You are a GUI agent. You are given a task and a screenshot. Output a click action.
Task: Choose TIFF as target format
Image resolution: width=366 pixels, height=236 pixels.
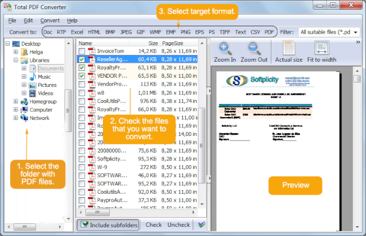pyautogui.click(x=225, y=32)
